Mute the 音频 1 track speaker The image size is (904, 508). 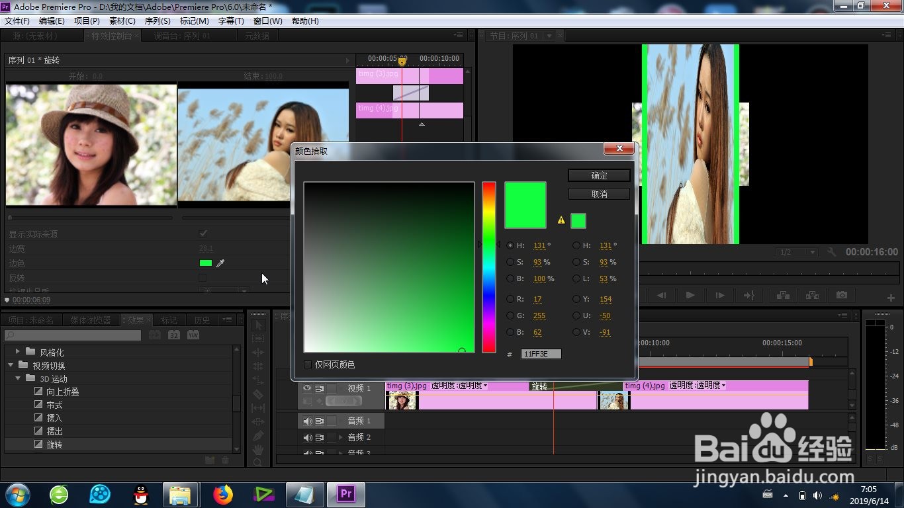tap(307, 421)
